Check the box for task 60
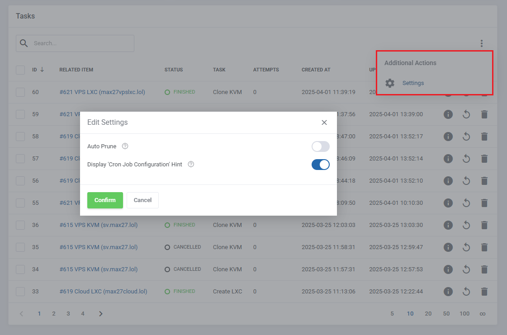The image size is (507, 335). [x=20, y=92]
